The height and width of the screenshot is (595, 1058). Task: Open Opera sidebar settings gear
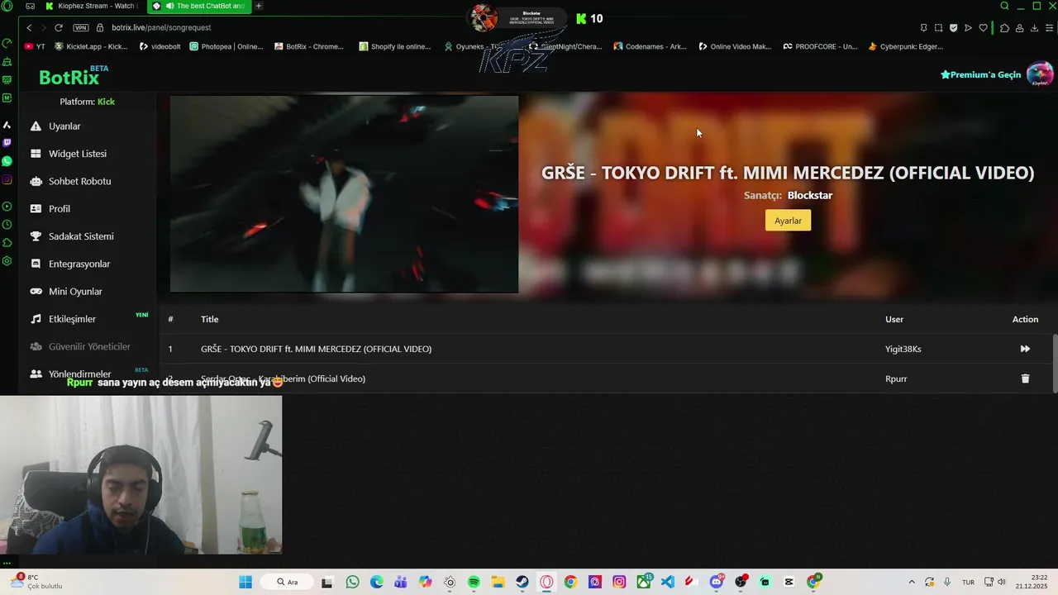click(7, 261)
